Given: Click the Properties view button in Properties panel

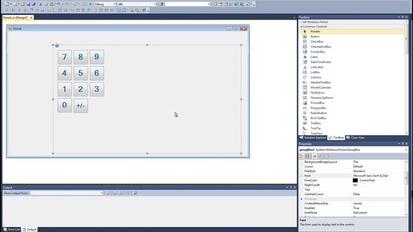Looking at the screenshot, I should point(314,156).
